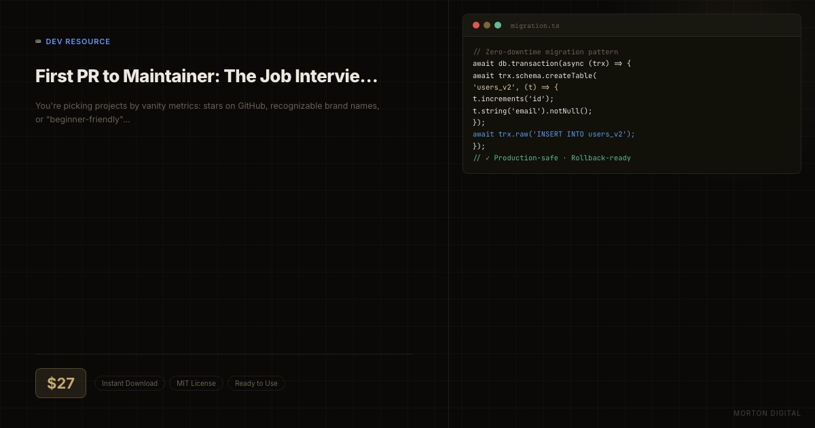
Task: Click the blue trx.raw INSERT INTO line
Action: pos(554,134)
